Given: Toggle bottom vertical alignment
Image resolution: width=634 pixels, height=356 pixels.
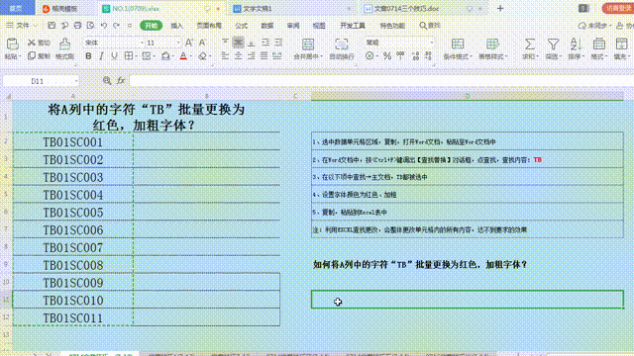Looking at the screenshot, I should coord(251,43).
